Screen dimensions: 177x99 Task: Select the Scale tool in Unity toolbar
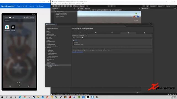pyautogui.click(x=62, y=6)
